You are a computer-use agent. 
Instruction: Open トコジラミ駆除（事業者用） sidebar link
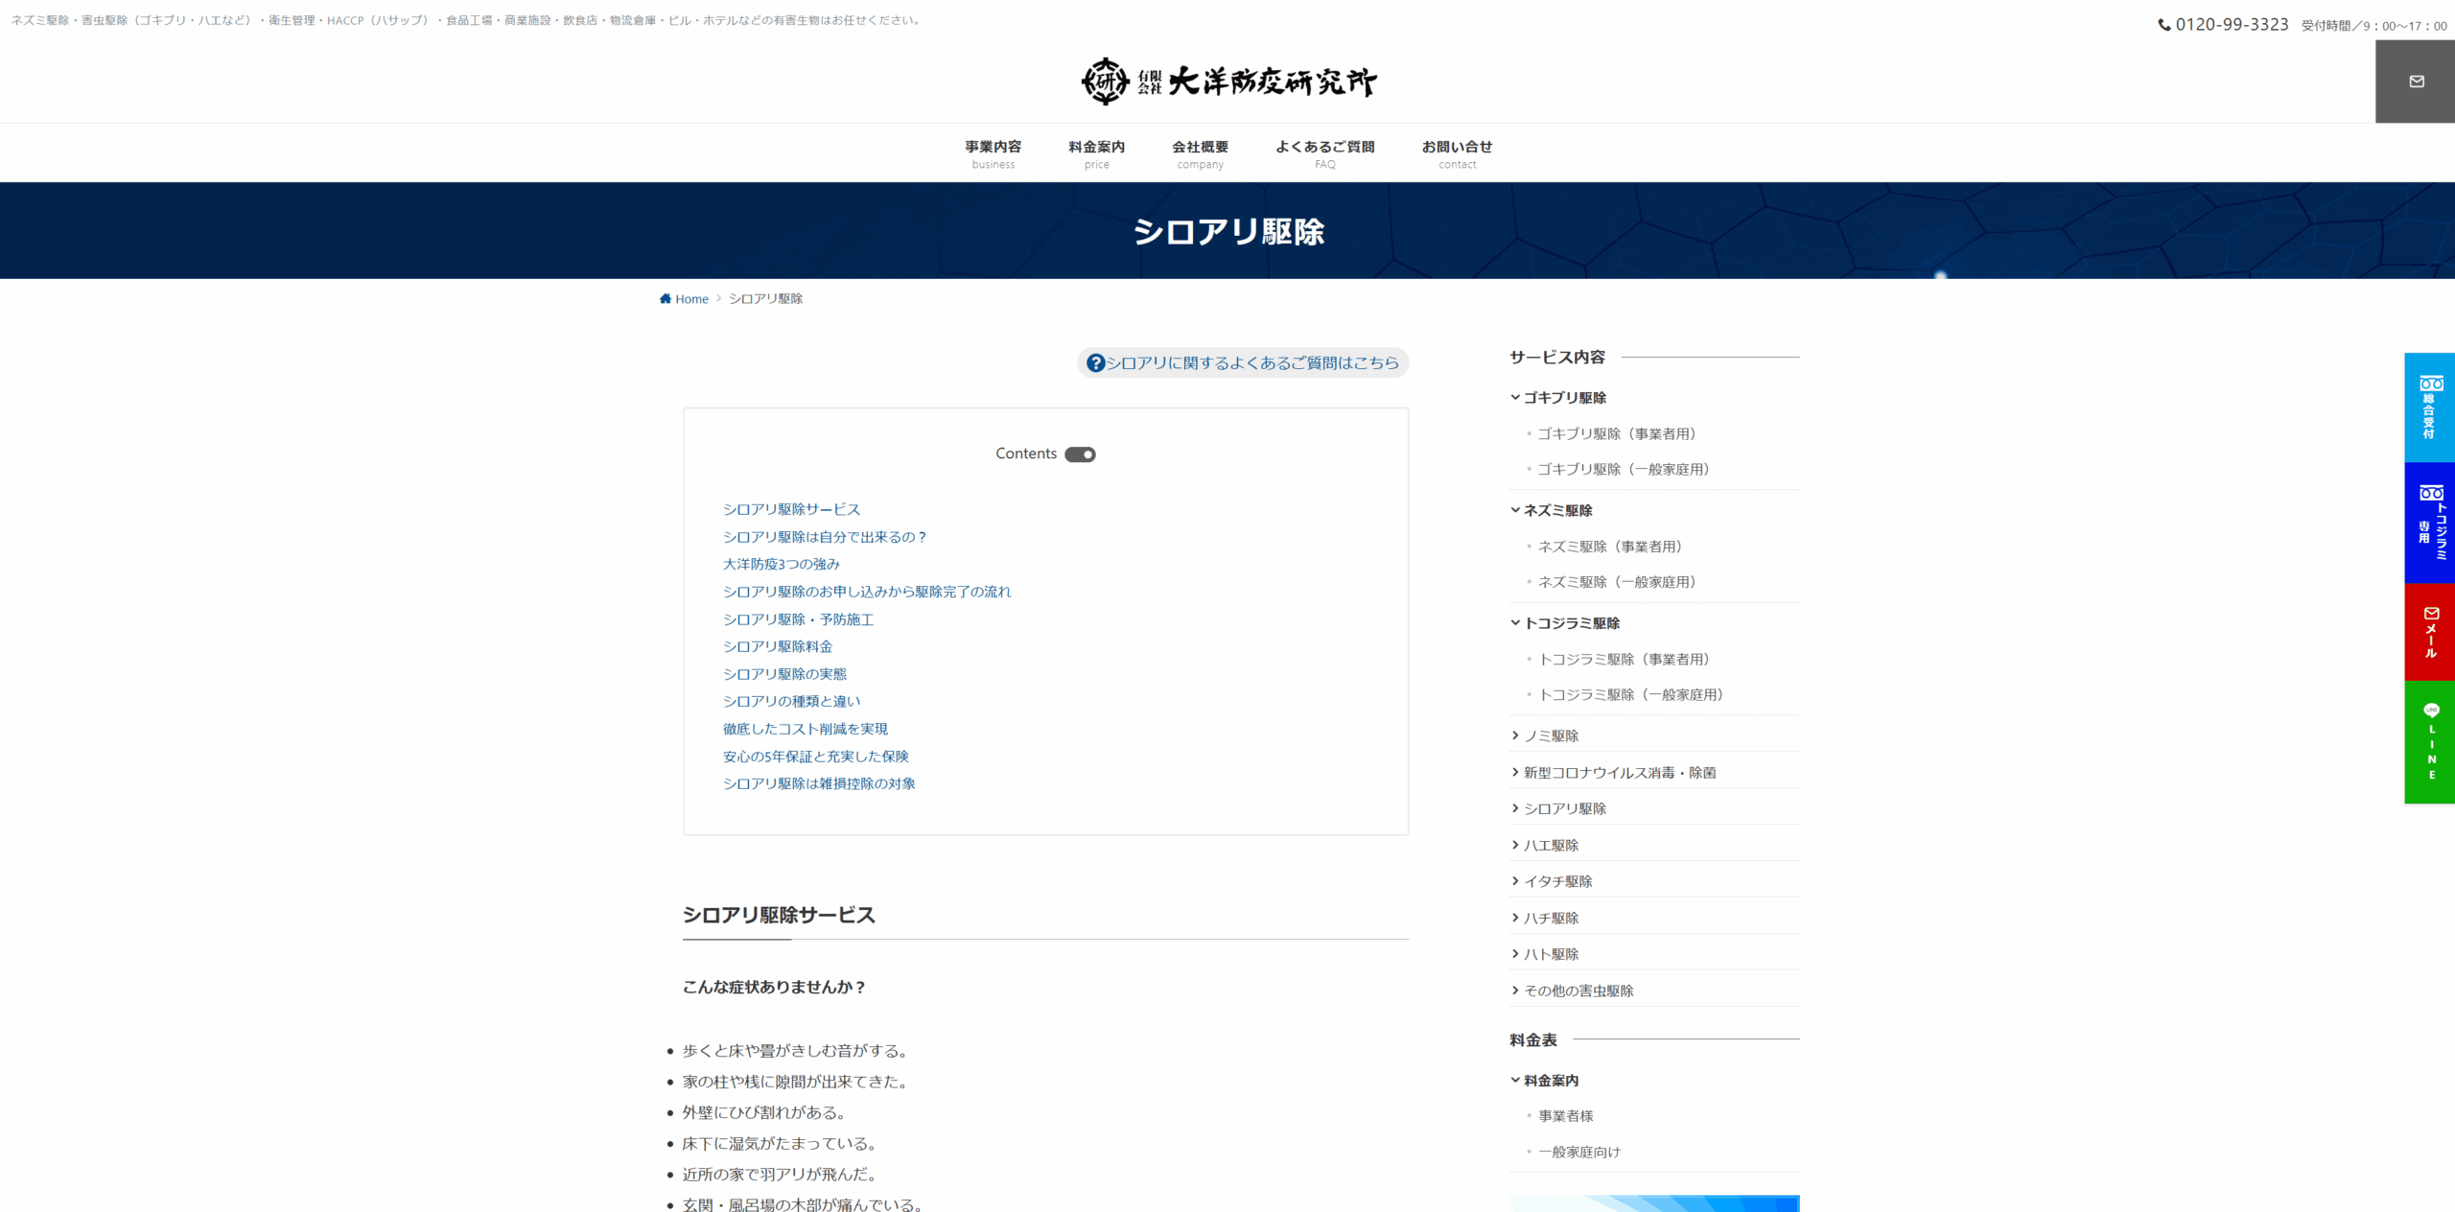[x=1625, y=659]
